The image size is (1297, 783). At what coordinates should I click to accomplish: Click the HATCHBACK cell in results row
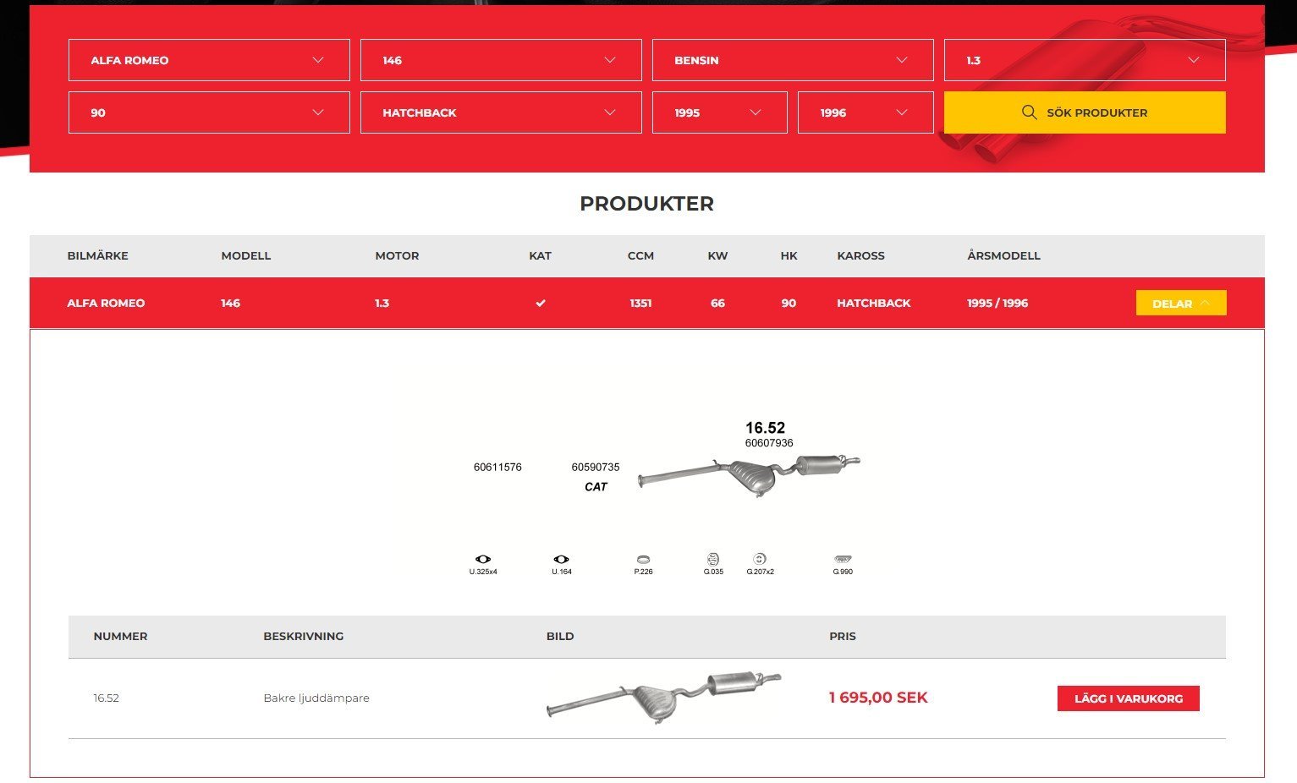[874, 303]
